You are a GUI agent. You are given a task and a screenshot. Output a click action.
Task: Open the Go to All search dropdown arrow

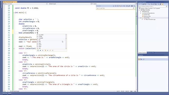coord(135,8)
